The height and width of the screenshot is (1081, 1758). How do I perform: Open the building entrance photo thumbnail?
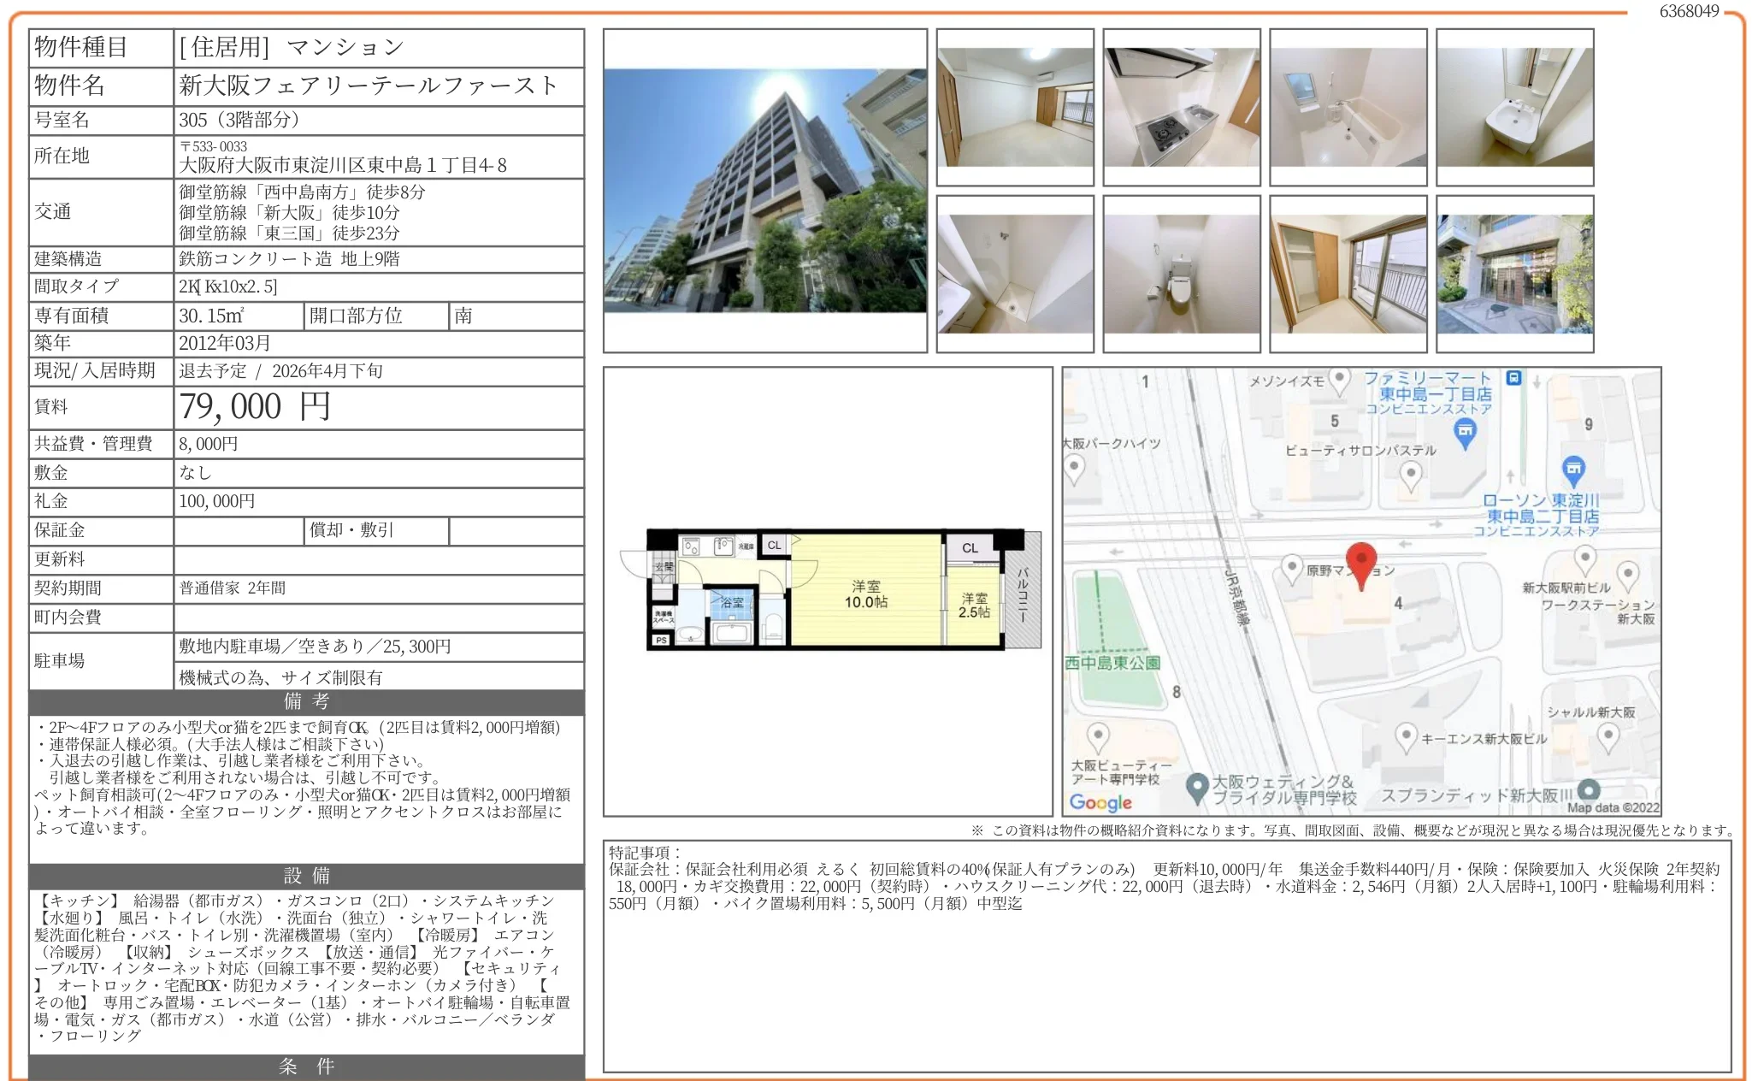coord(1514,274)
